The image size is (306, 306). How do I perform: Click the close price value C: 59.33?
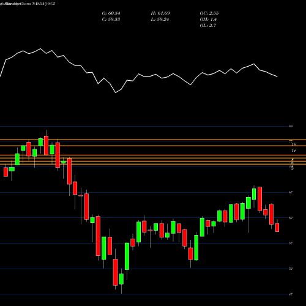[x=111, y=20]
